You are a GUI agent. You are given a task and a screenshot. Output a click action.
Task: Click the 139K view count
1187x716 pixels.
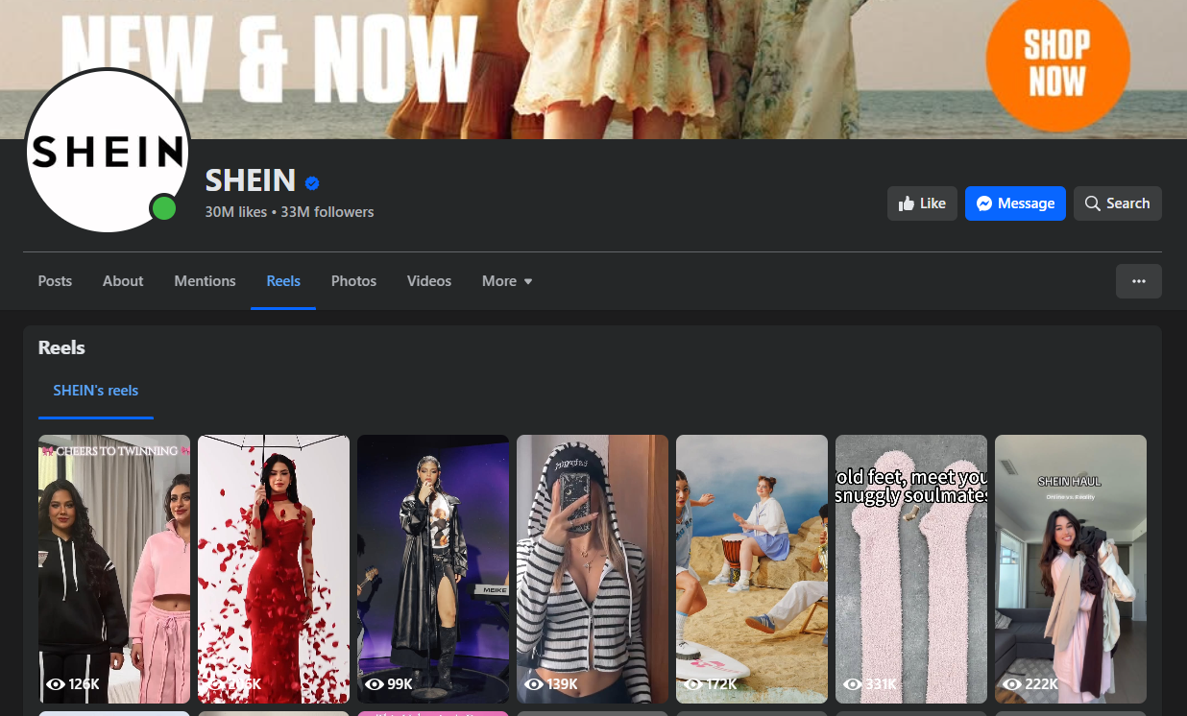pos(562,684)
